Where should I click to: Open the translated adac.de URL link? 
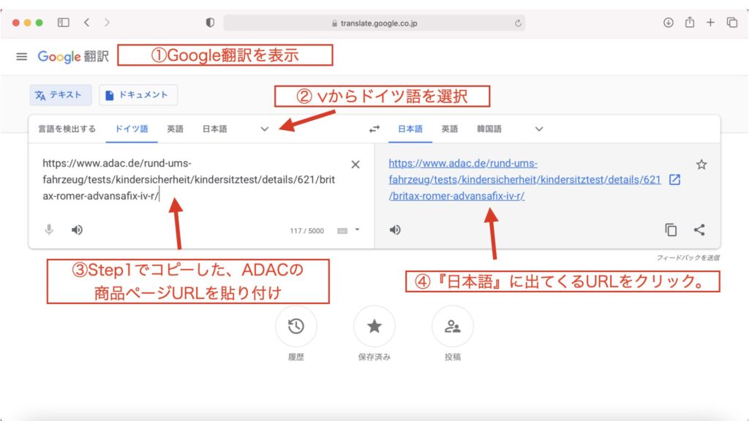[x=524, y=180]
